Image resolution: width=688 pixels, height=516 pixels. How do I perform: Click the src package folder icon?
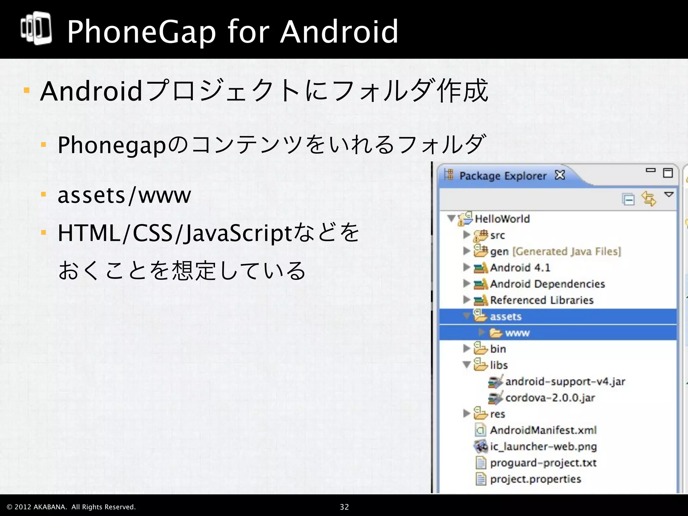[x=480, y=235]
